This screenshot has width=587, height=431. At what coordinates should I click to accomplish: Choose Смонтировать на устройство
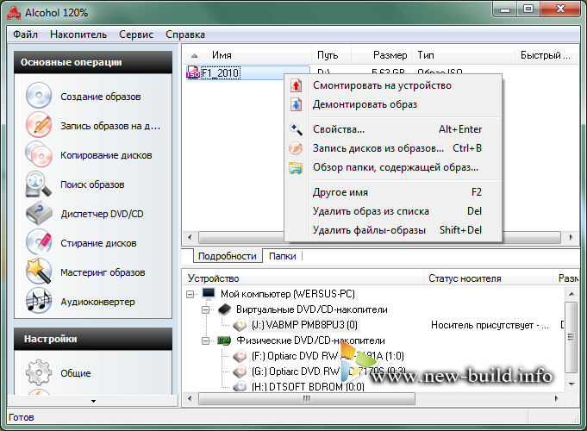click(393, 85)
